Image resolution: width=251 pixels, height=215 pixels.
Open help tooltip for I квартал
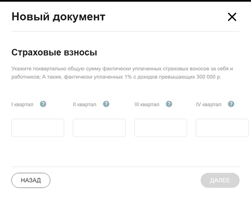point(43,104)
